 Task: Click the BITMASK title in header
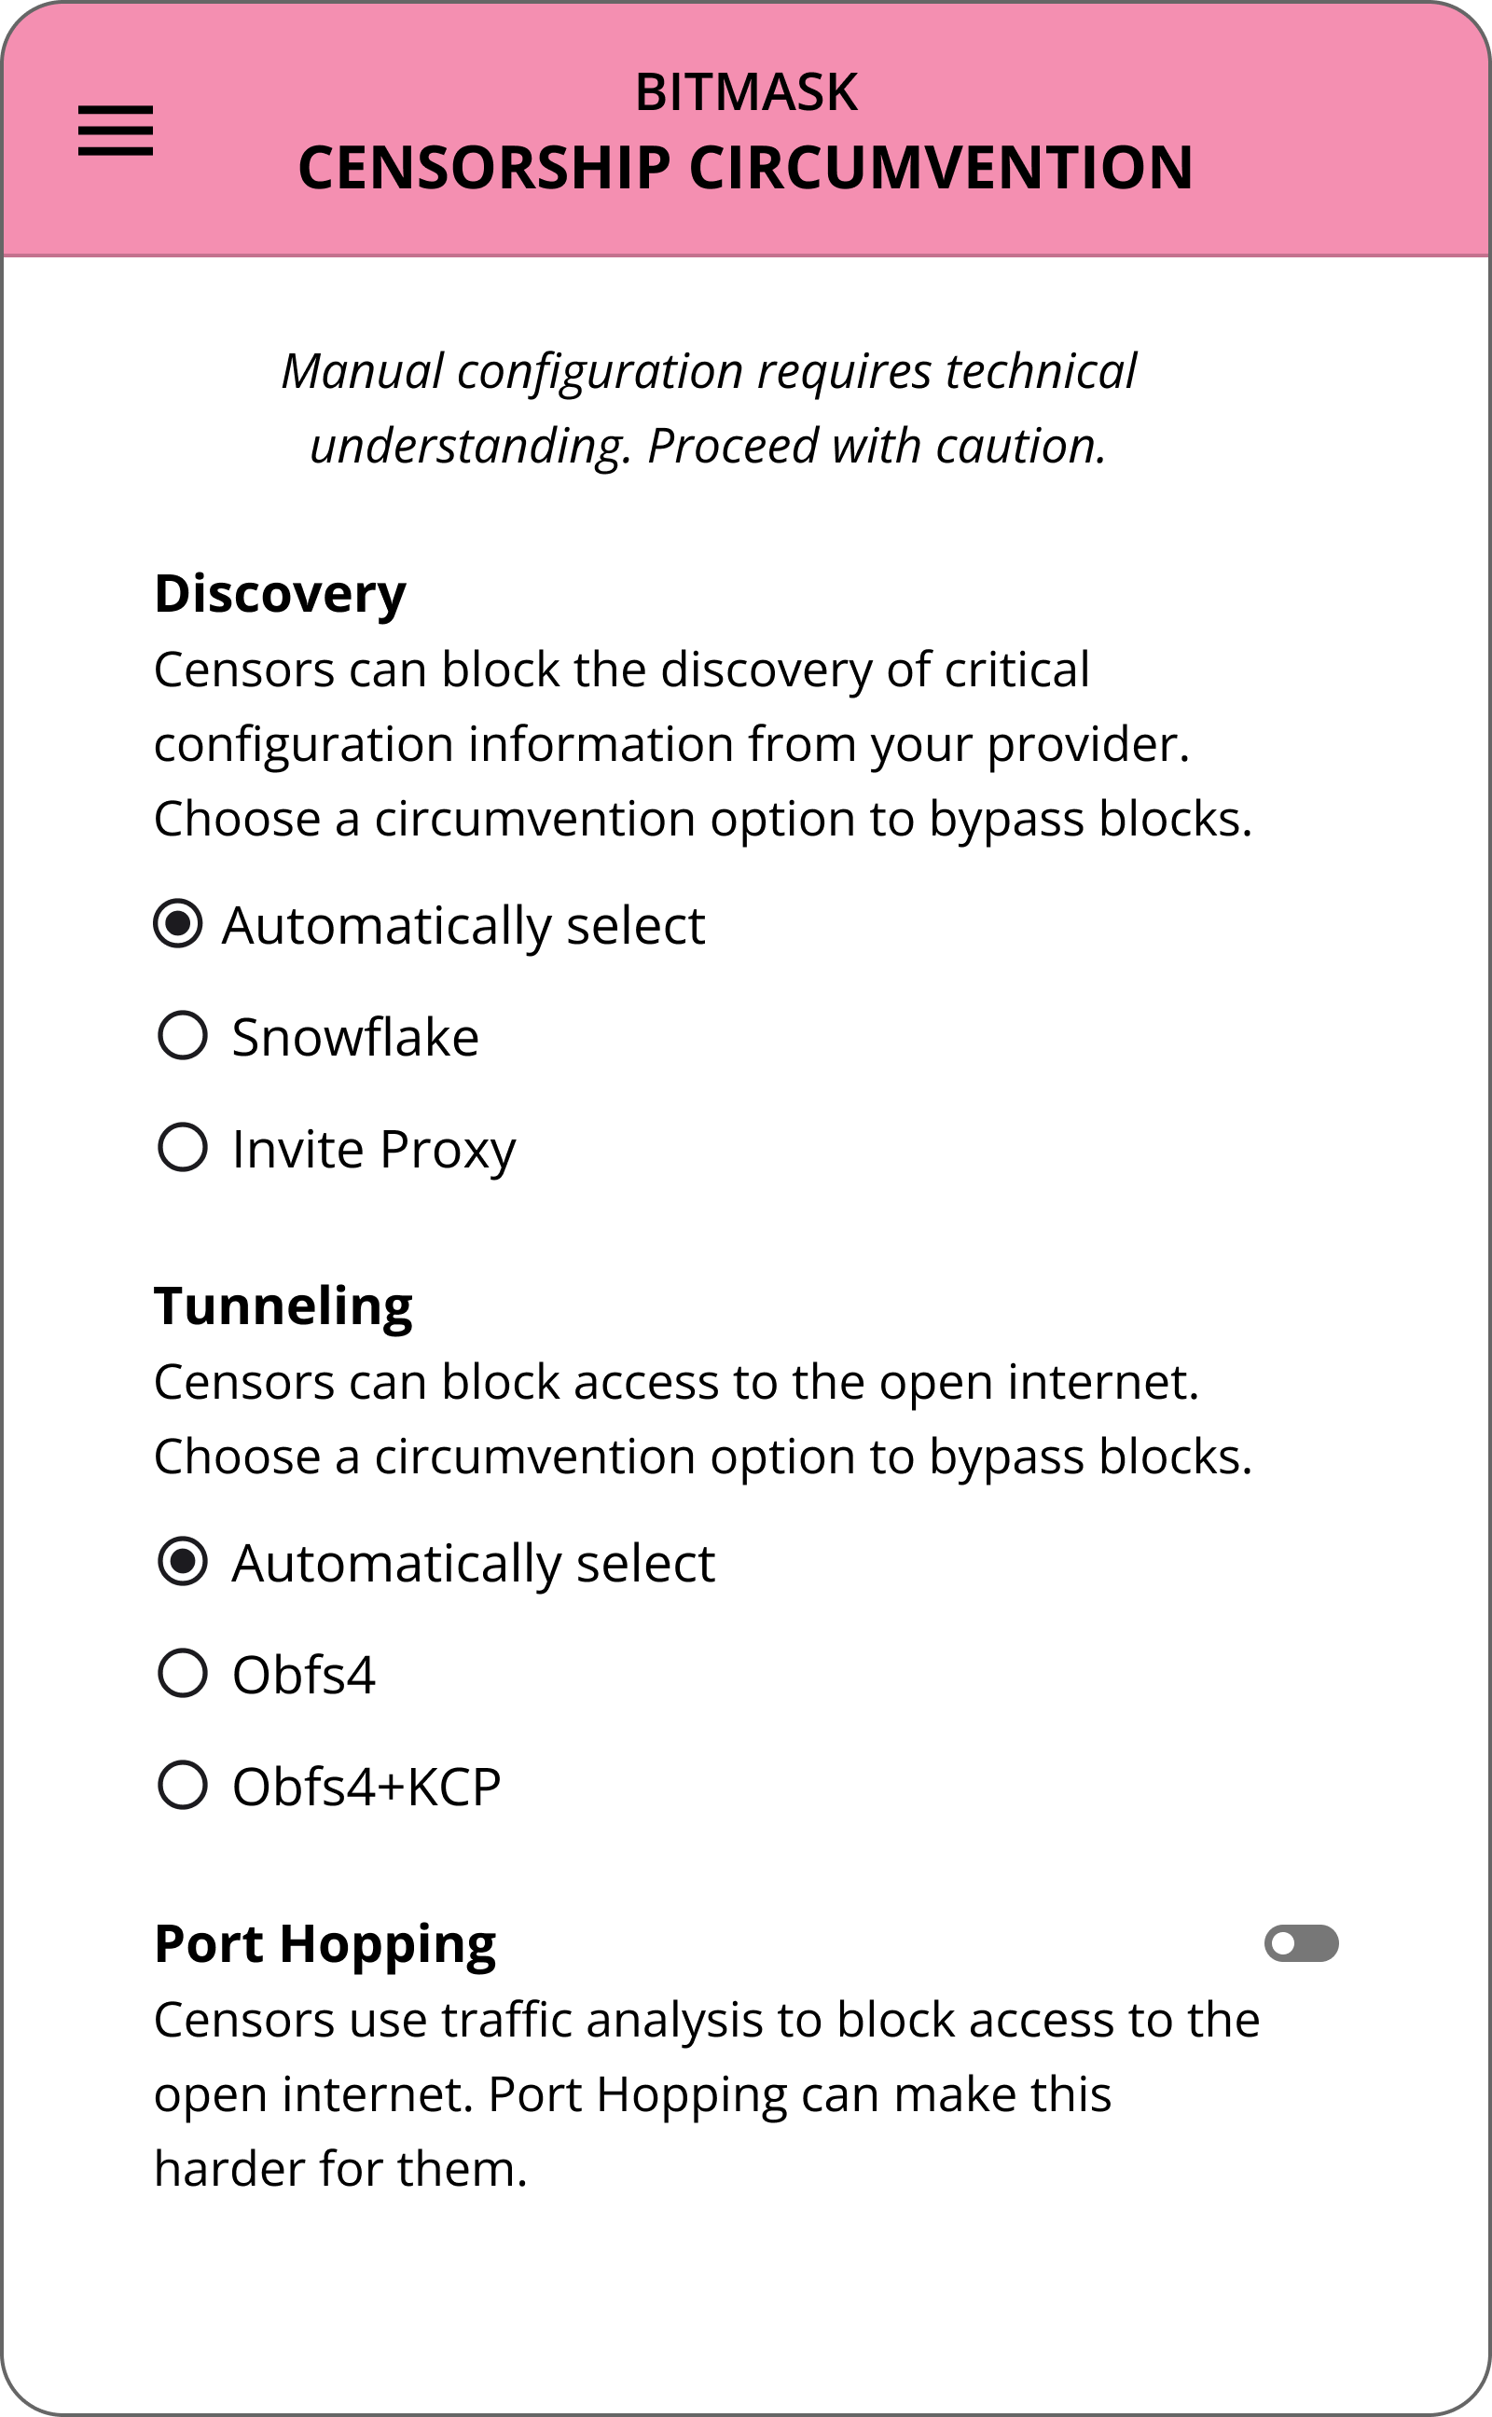746,92
